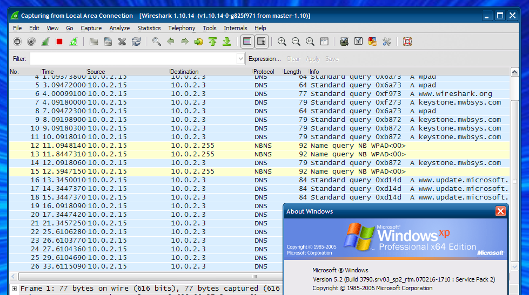This screenshot has width=529, height=295.
Task: Expand the Filter history dropdown arrow
Action: (x=240, y=59)
